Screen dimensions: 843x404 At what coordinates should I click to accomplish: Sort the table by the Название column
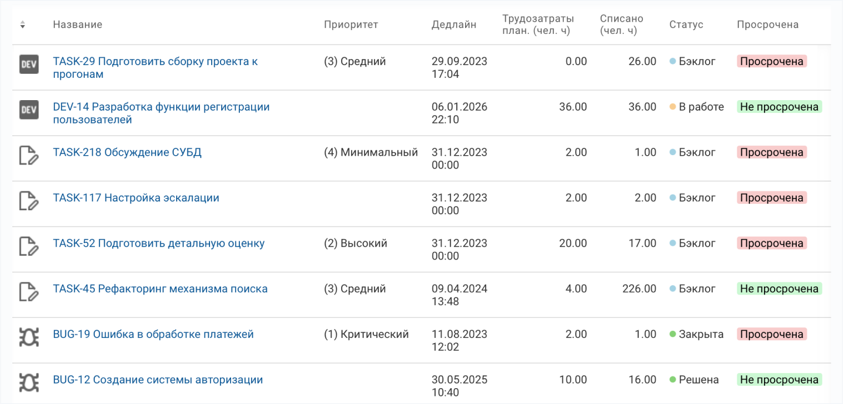click(77, 25)
